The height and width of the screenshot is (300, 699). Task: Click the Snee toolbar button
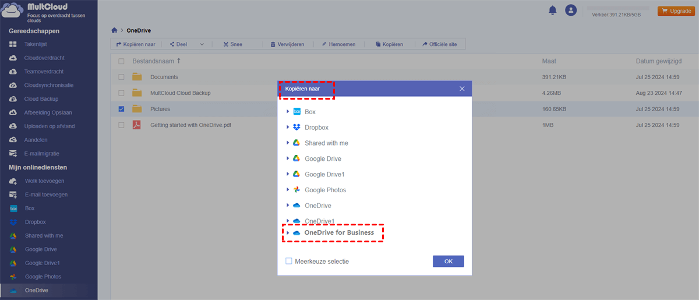click(232, 44)
